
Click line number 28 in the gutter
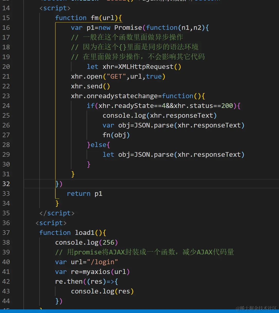6,145
